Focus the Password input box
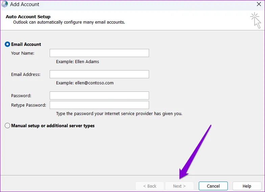 (99, 95)
